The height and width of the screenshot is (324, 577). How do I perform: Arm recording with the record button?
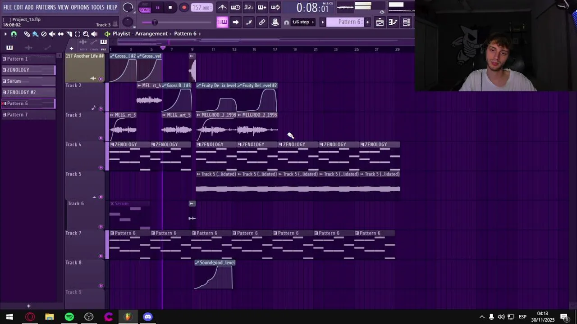tap(184, 8)
